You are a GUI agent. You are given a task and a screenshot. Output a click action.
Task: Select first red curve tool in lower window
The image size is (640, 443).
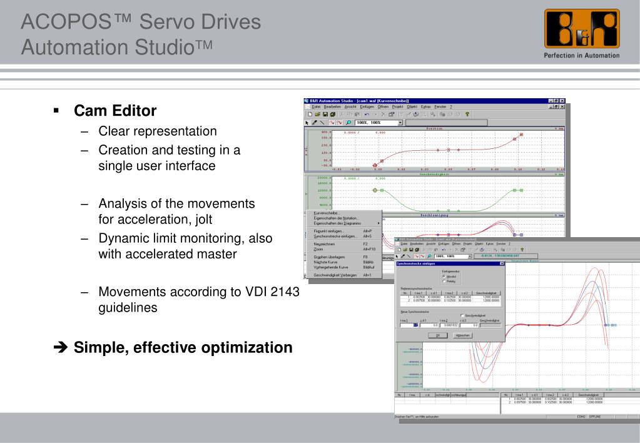[416, 256]
